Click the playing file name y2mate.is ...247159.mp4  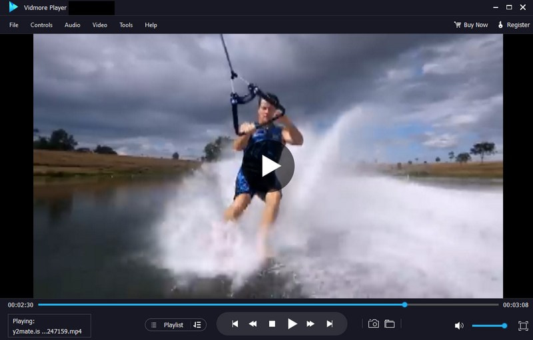[x=47, y=331]
